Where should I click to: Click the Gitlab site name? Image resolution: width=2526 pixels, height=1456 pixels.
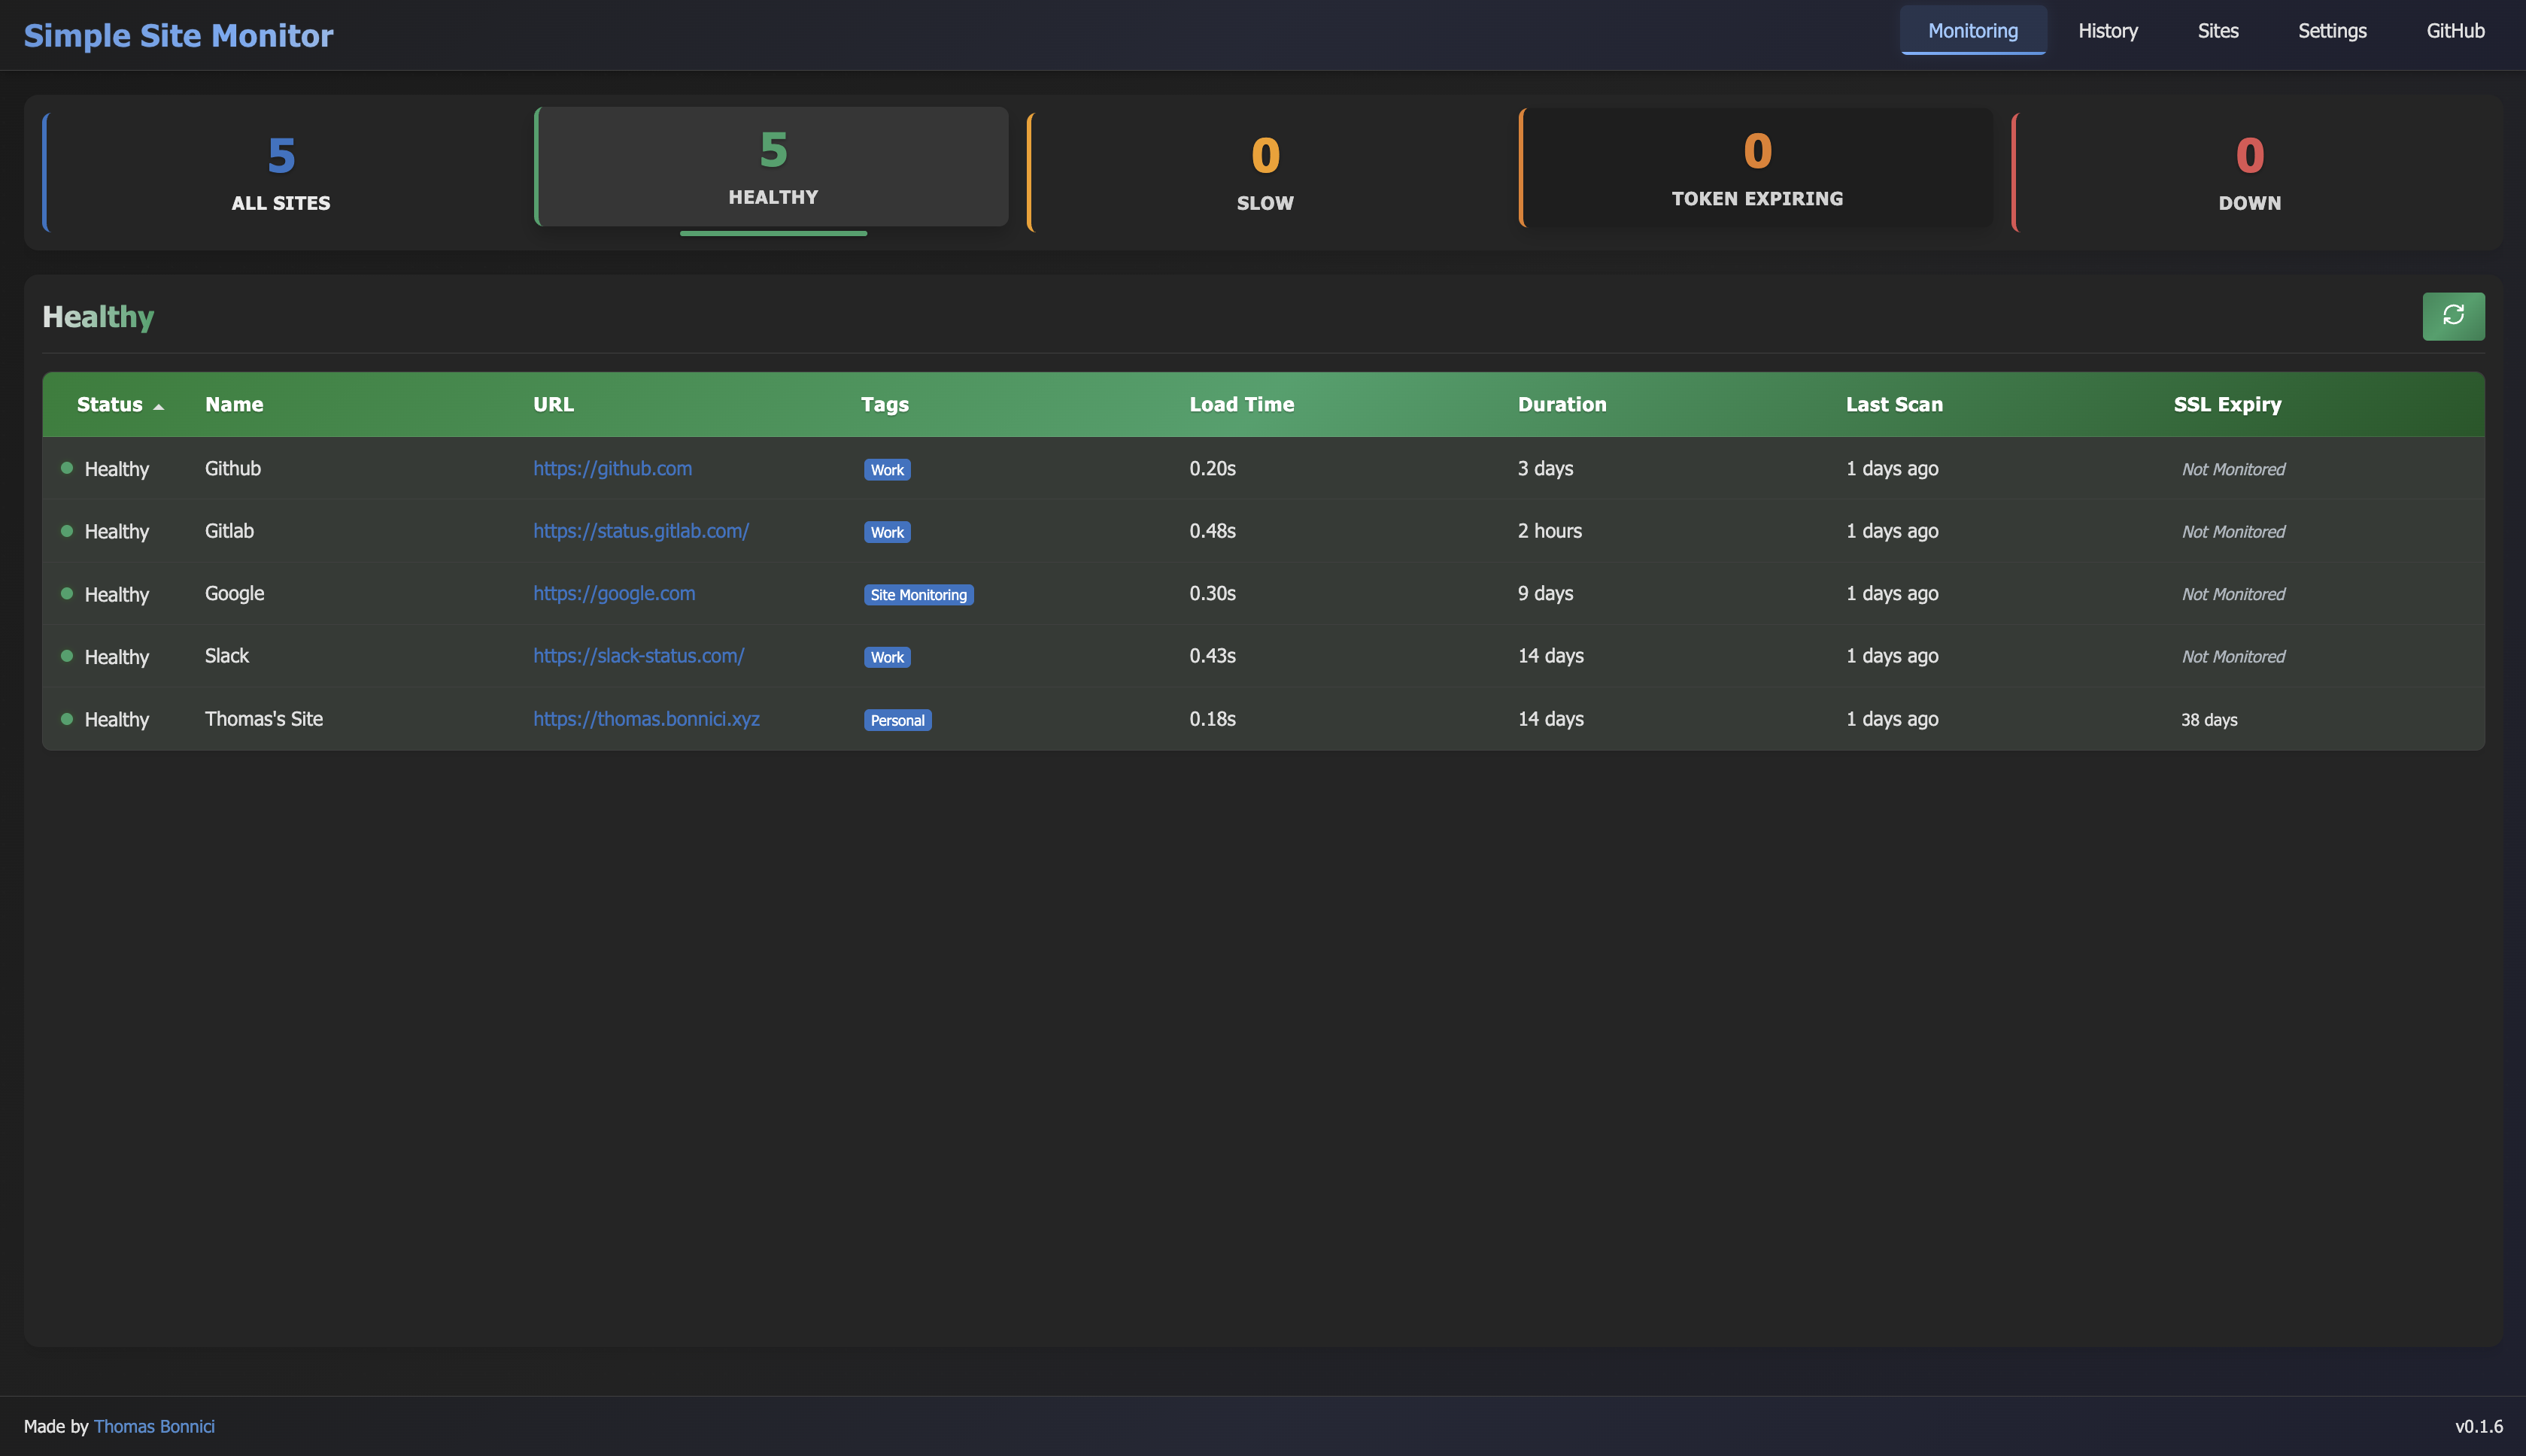coord(229,531)
